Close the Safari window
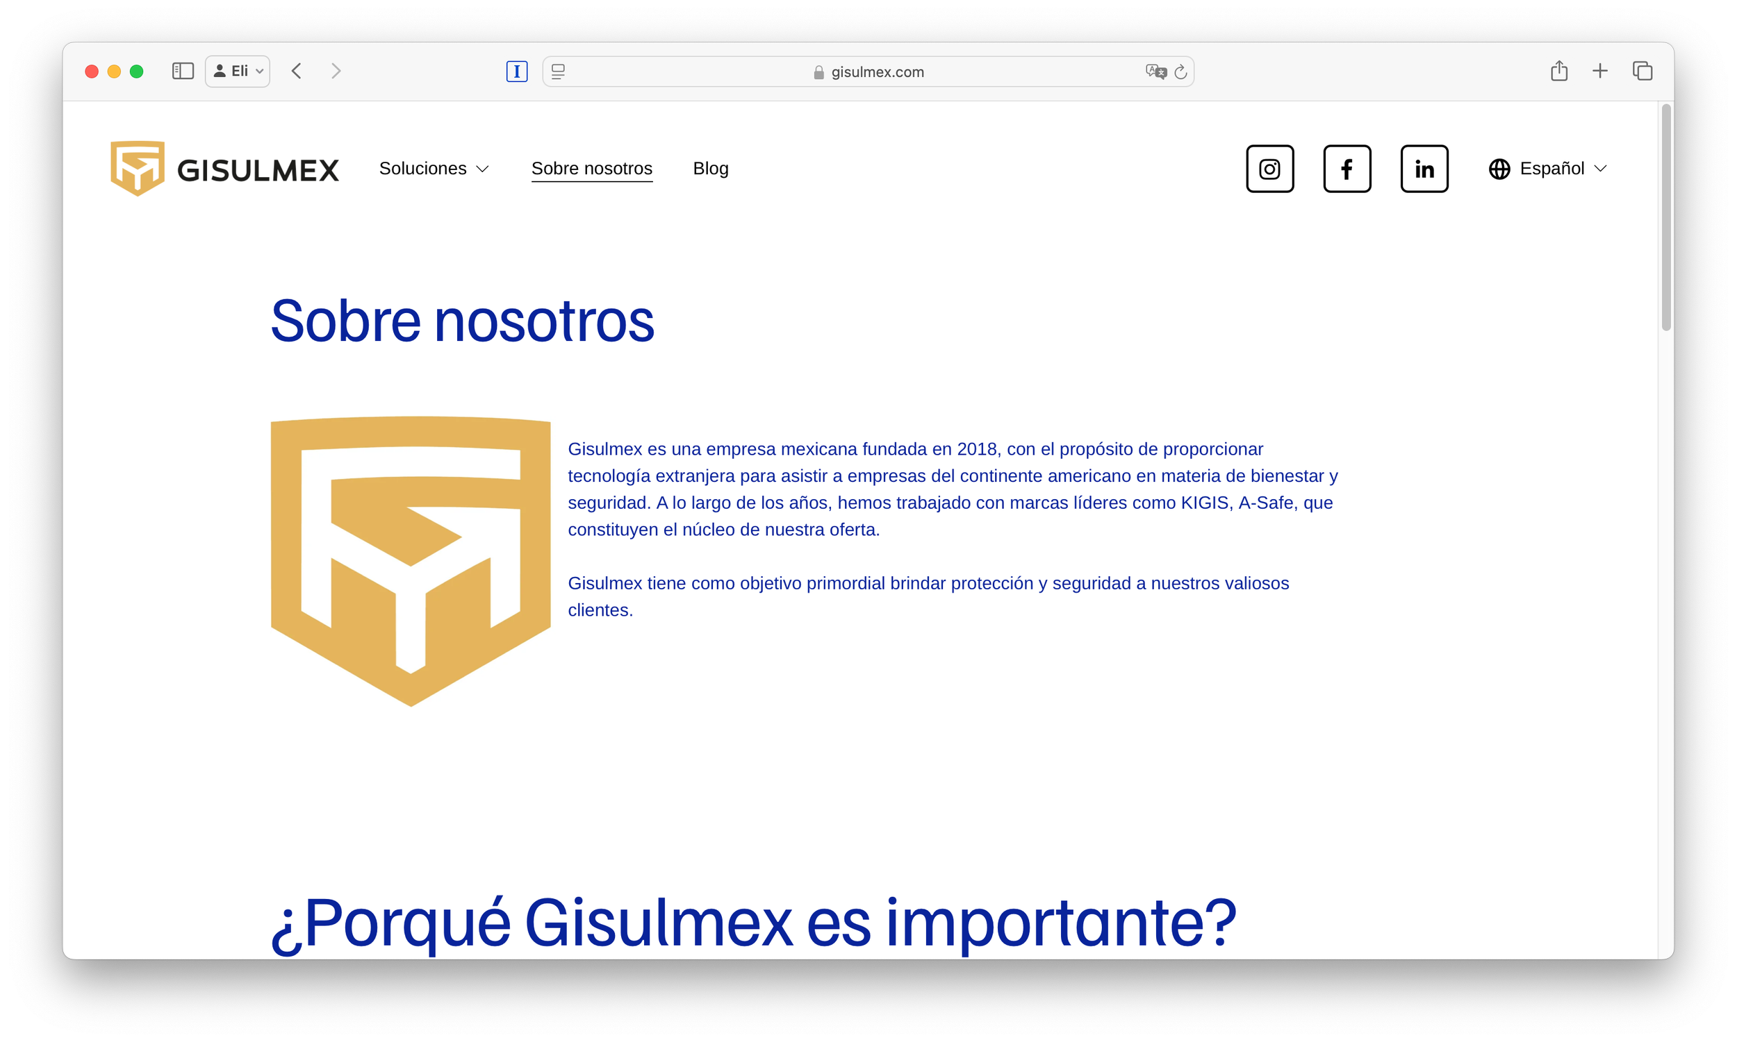 click(x=91, y=71)
